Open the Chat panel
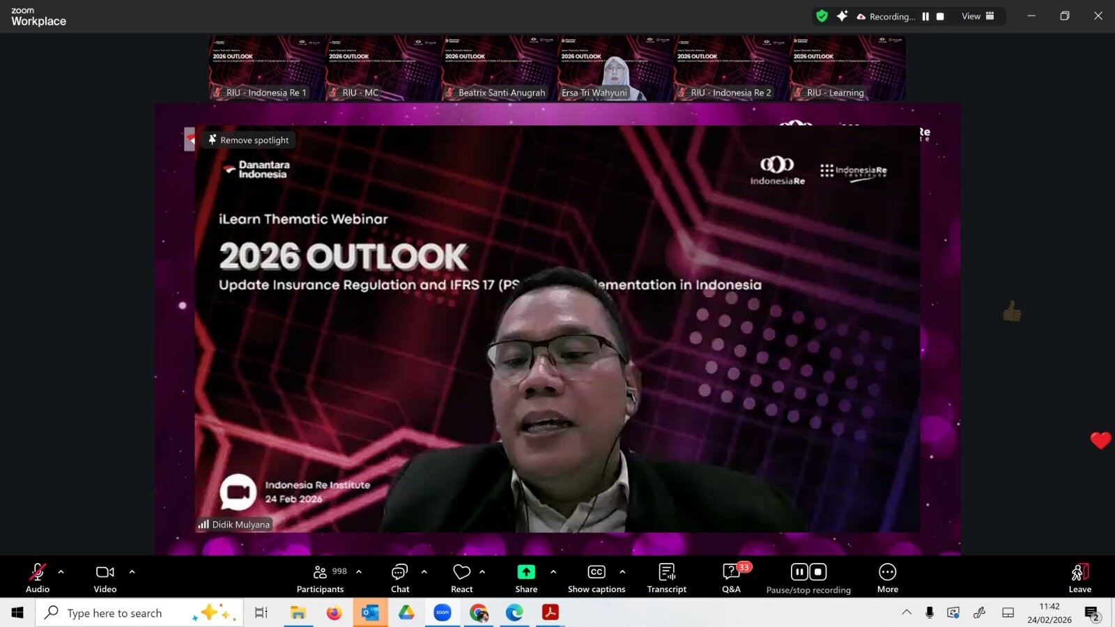This screenshot has width=1115, height=627. pos(400,578)
